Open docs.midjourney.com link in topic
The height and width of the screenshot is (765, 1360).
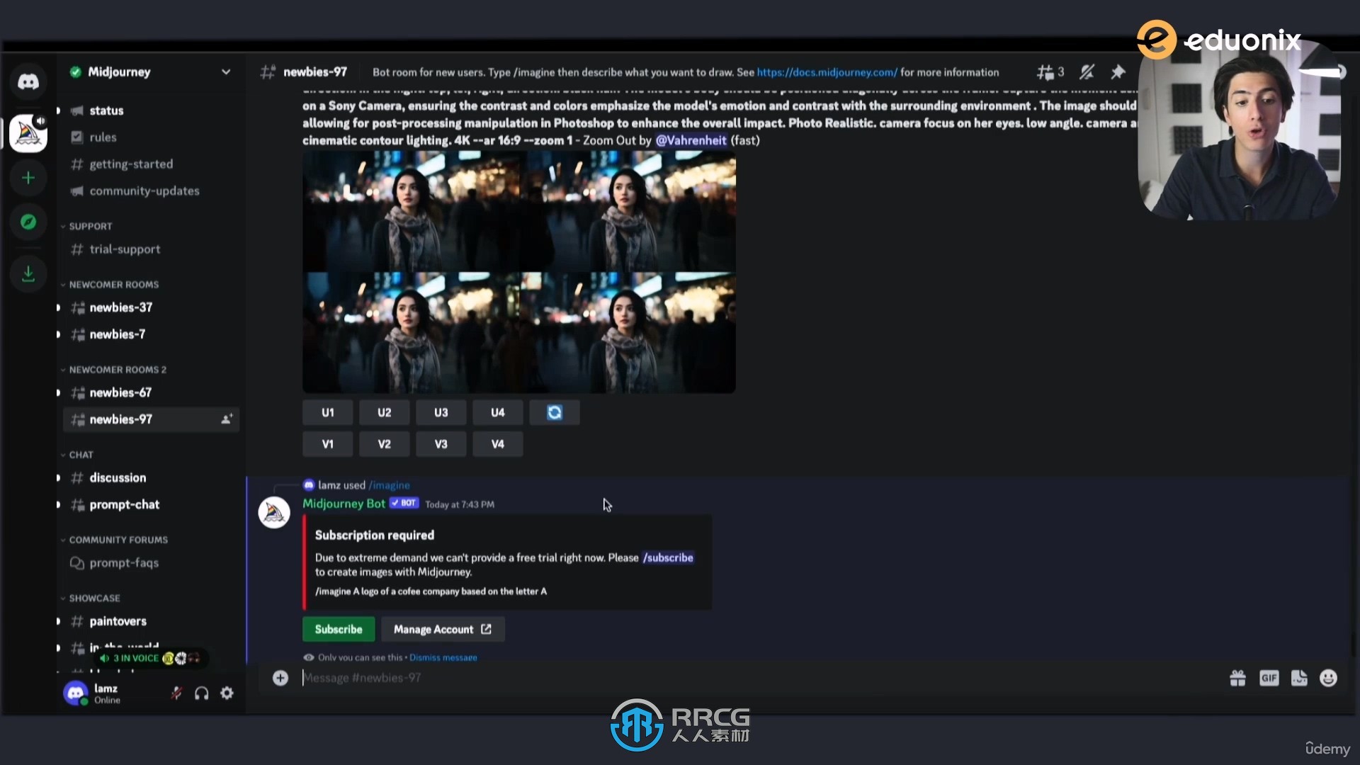coord(827,72)
